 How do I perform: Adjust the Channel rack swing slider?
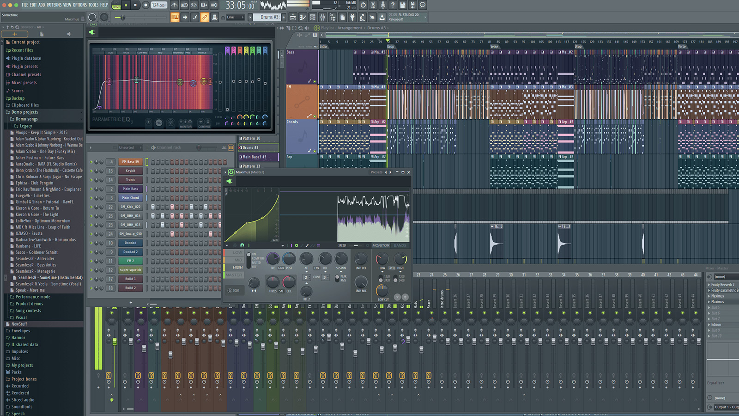(199, 147)
